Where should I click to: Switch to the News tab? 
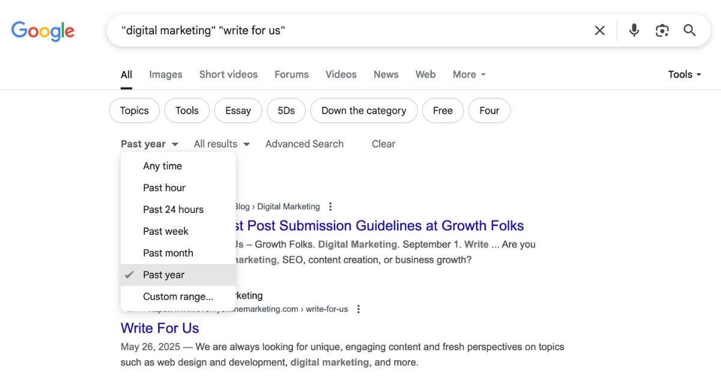386,74
